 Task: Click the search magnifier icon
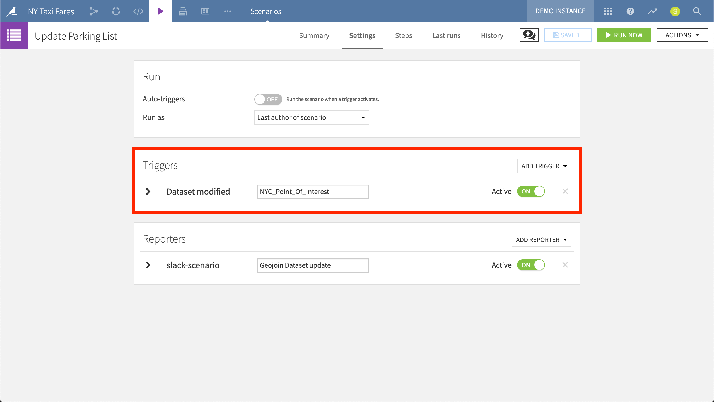(697, 11)
